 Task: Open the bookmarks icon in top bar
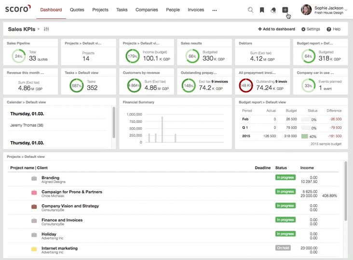pyautogui.click(x=262, y=10)
